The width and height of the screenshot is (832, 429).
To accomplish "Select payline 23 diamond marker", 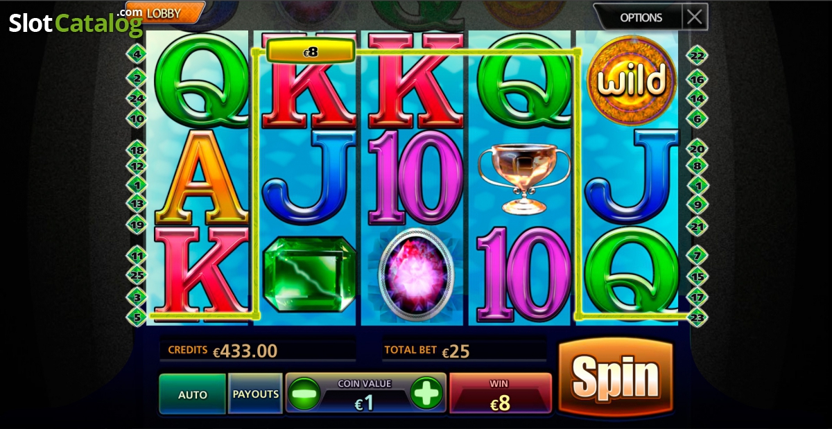I will 697,317.
